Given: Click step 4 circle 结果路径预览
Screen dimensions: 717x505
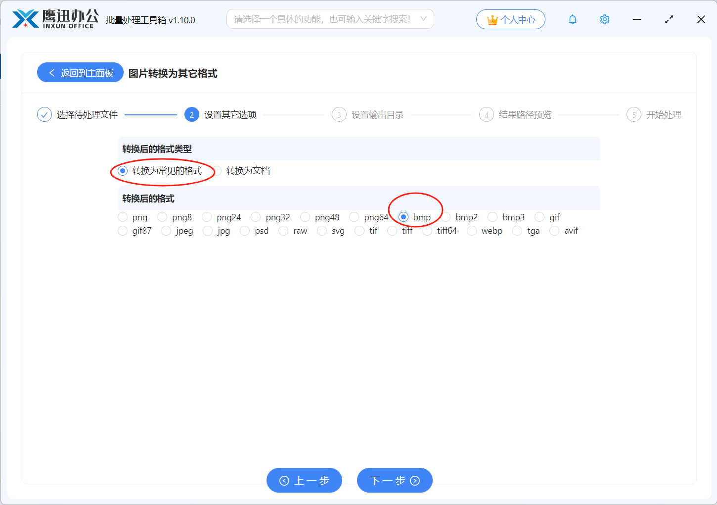Looking at the screenshot, I should pyautogui.click(x=487, y=115).
